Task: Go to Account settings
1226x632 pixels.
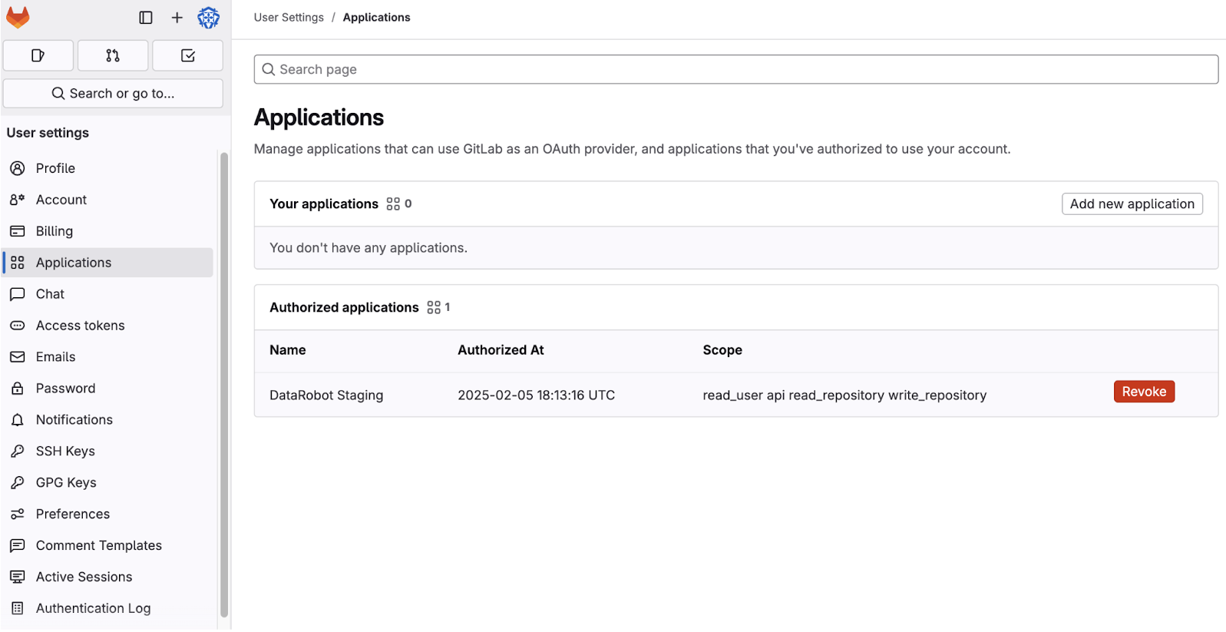Action: 61,200
